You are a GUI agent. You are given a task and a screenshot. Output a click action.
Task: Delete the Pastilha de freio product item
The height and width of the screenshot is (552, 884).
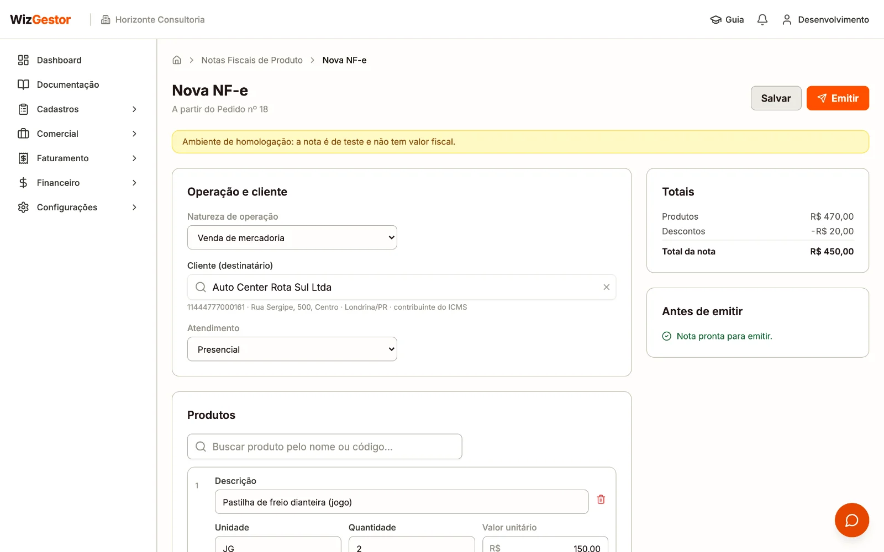click(x=601, y=500)
